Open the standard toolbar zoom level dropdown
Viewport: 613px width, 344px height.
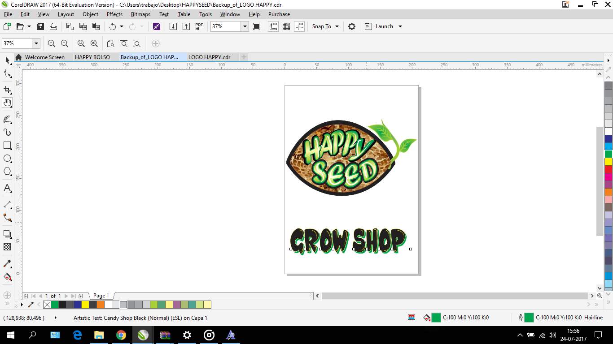click(x=245, y=26)
